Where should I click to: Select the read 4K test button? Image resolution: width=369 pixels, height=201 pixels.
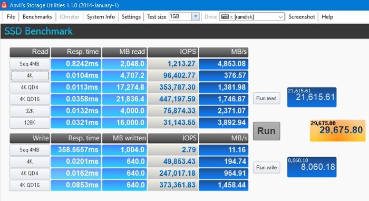(30, 75)
